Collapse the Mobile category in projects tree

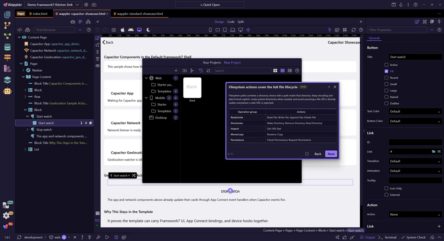click(x=147, y=98)
